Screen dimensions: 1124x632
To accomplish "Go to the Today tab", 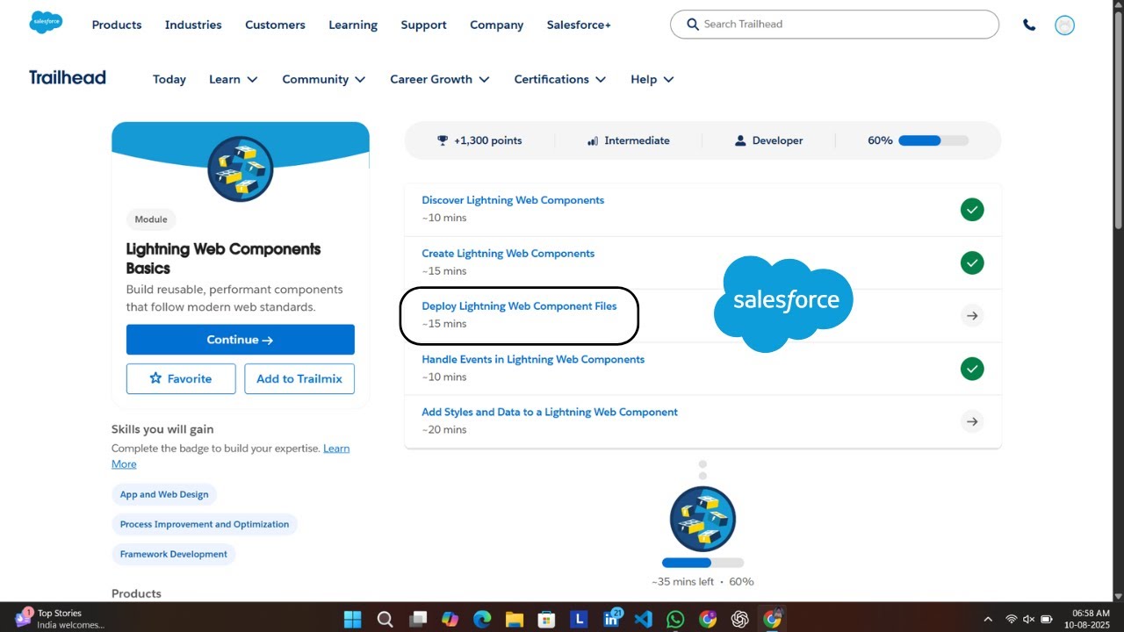I will pyautogui.click(x=169, y=79).
